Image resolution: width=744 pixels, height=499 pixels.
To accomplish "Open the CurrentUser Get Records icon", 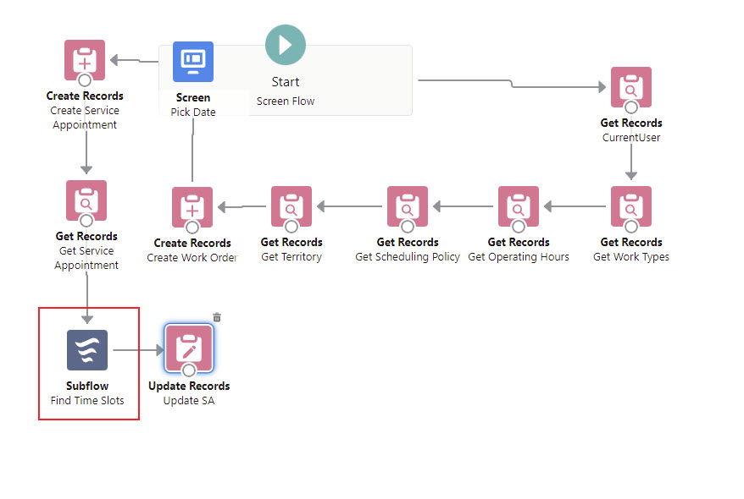I will click(x=630, y=87).
